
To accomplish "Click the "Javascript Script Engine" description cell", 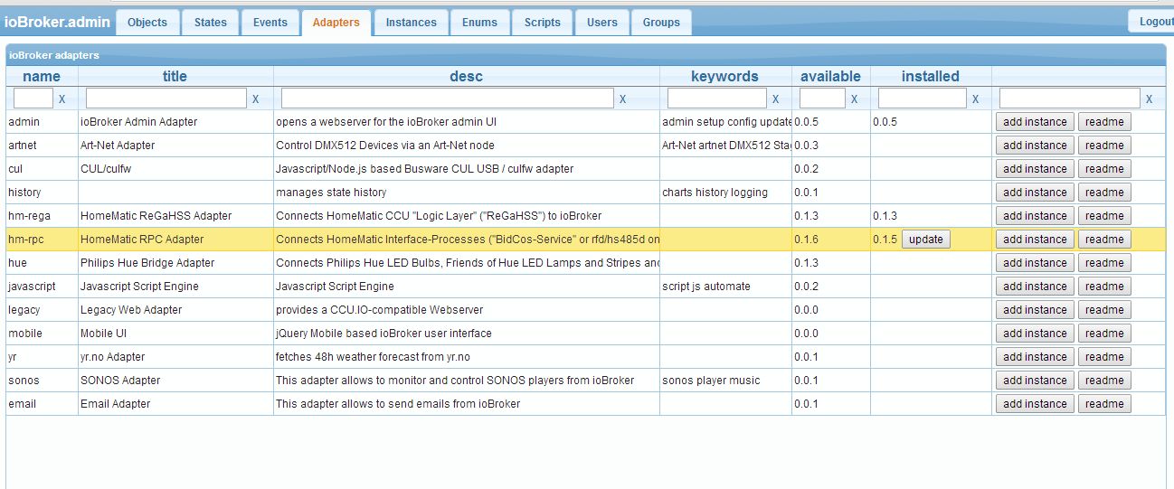I will click(467, 287).
